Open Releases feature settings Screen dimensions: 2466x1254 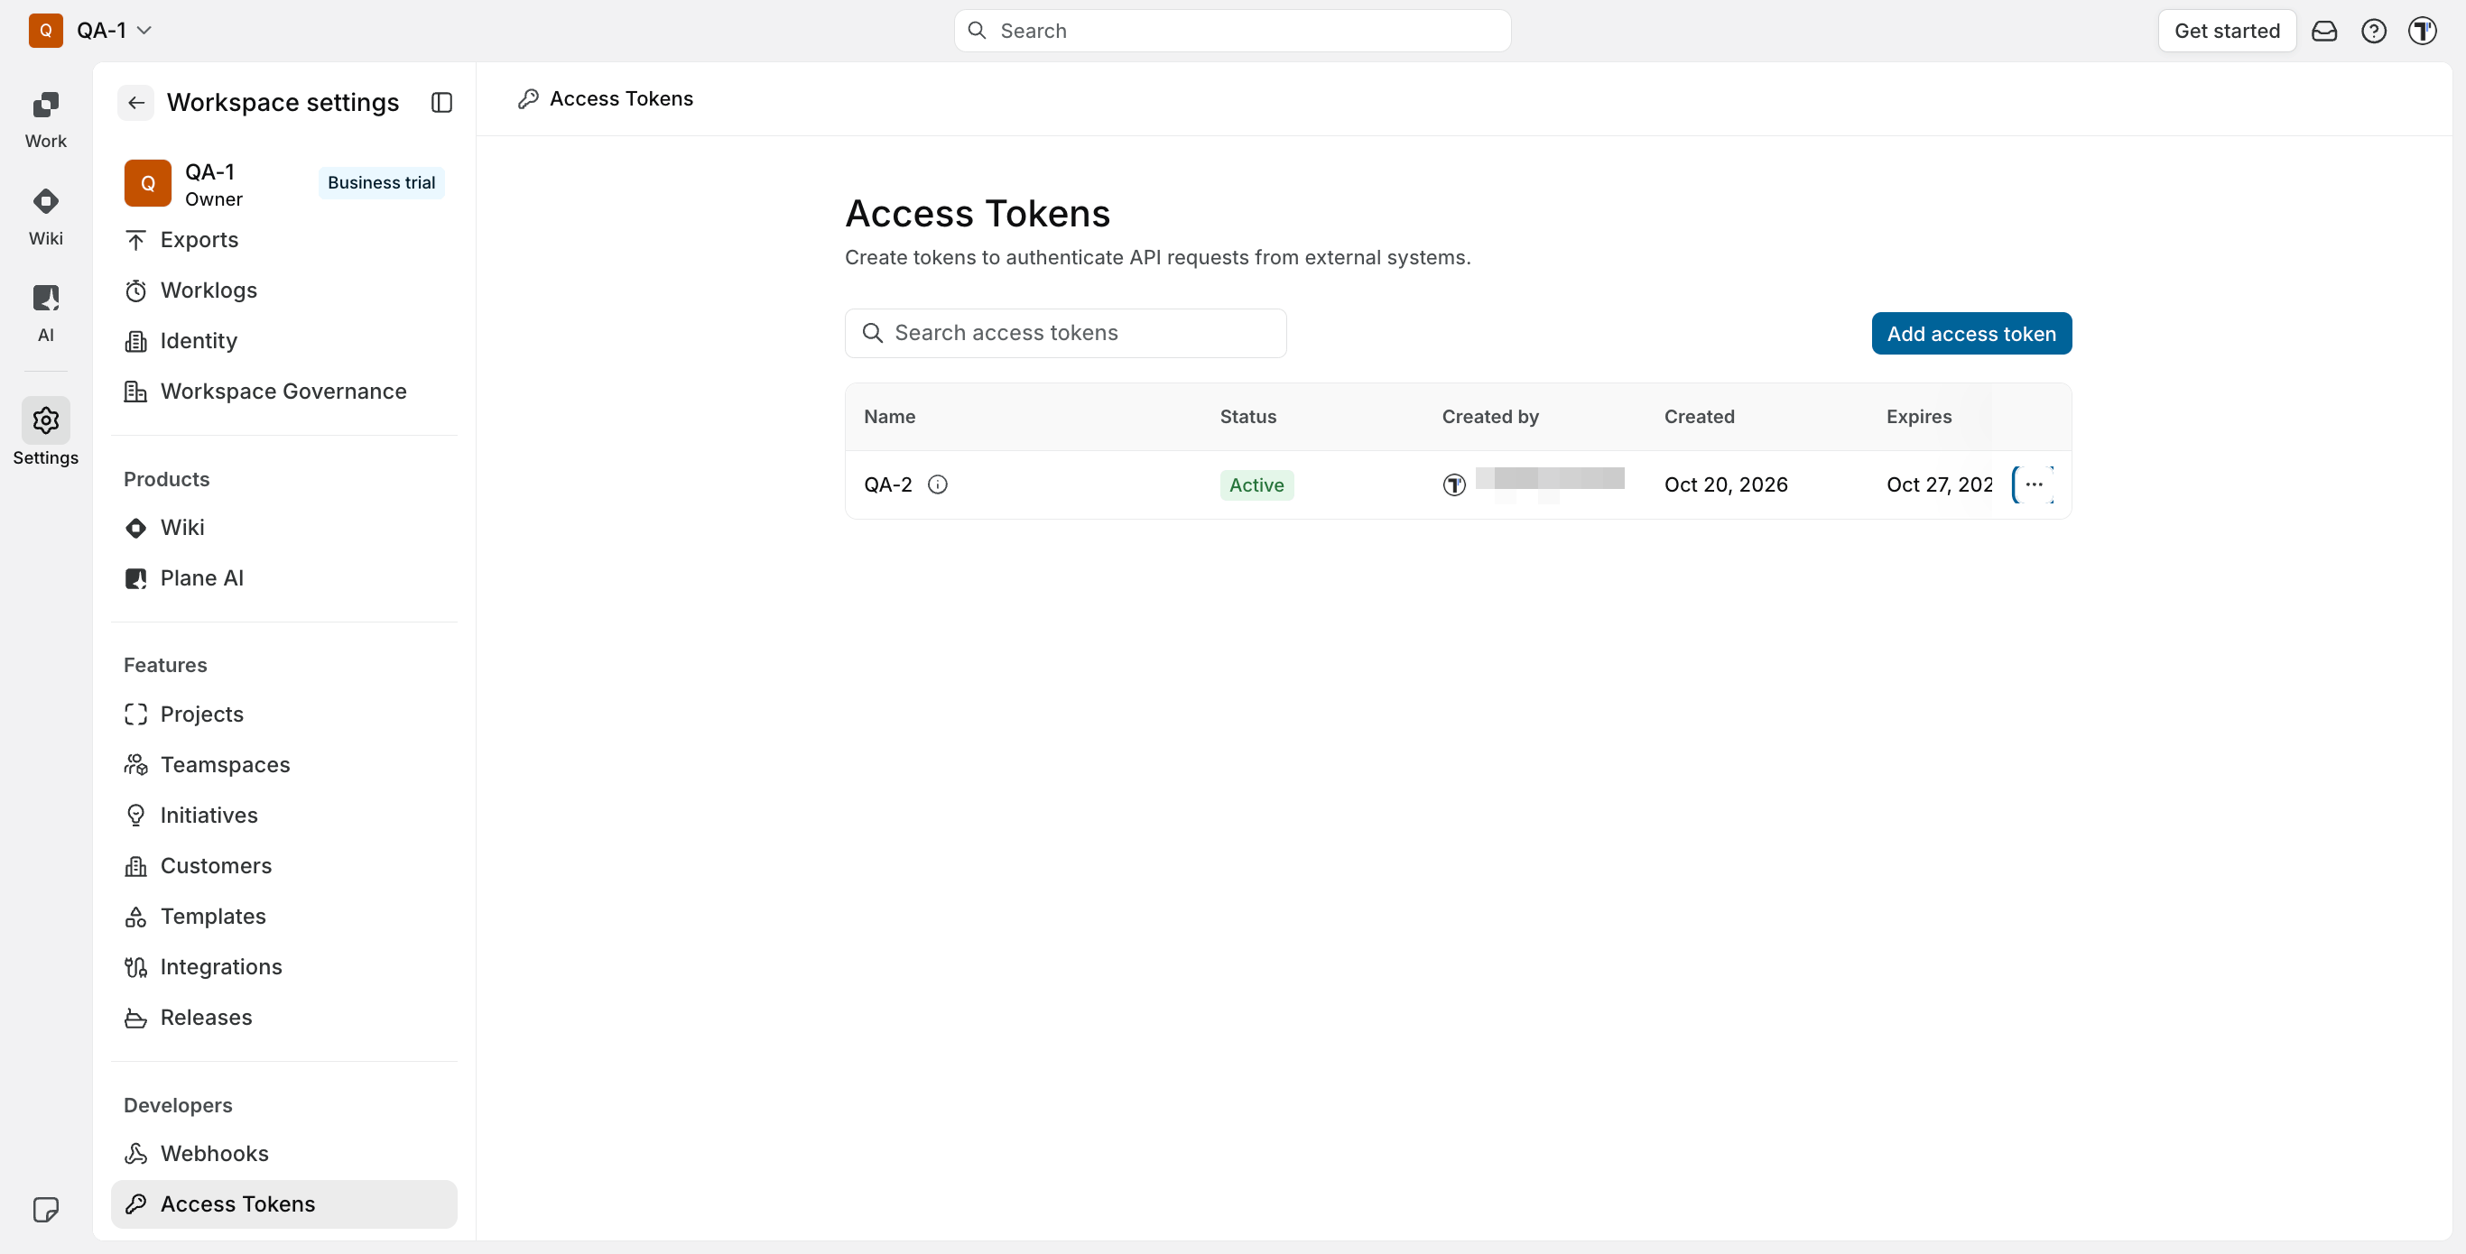click(284, 1017)
